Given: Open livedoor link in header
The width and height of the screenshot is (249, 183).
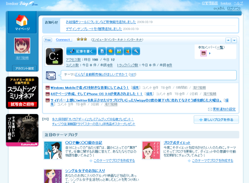Looking at the screenshot, I should (226, 3).
